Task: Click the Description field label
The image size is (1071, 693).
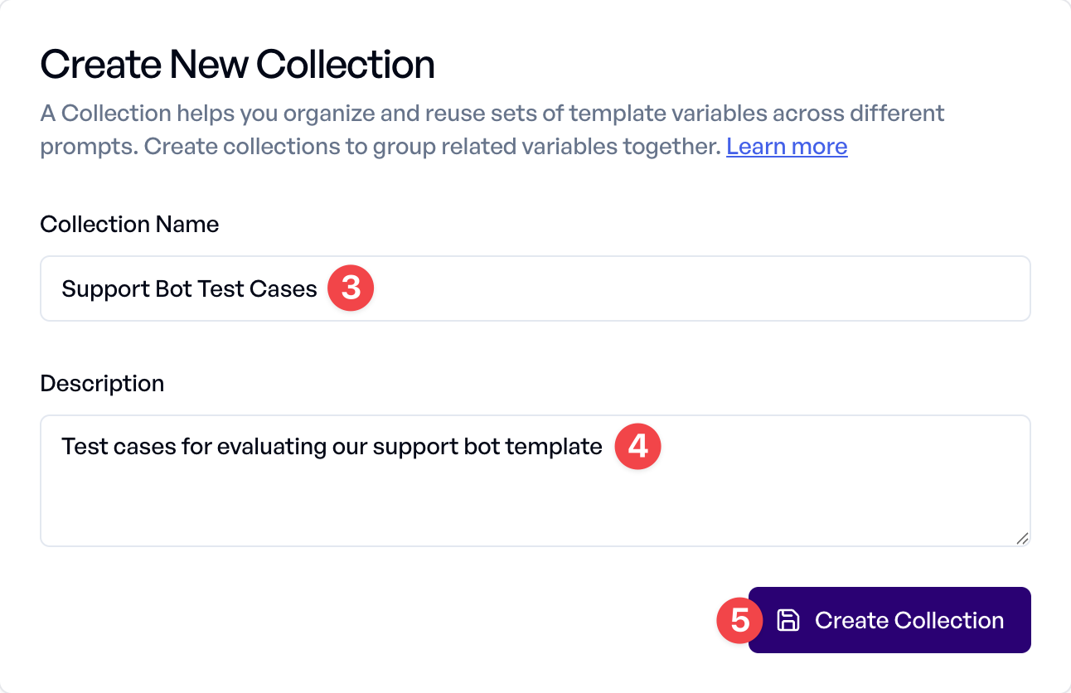Action: point(102,384)
